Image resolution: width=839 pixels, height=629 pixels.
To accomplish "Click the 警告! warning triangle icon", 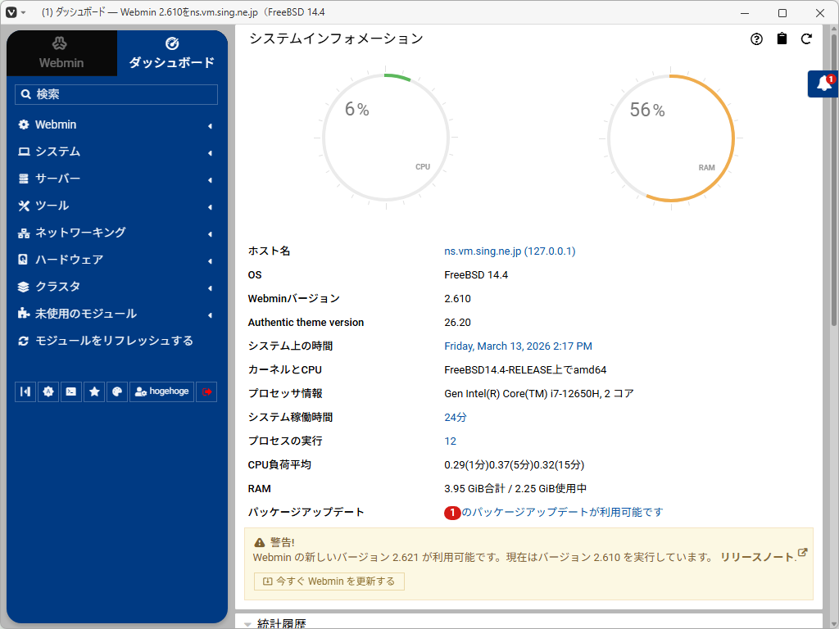I will pyautogui.click(x=260, y=542).
